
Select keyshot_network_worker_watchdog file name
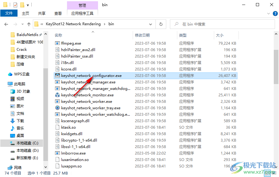96,115
